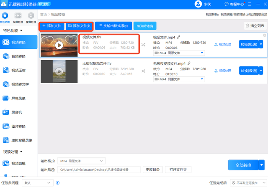Select 视频转换 in the sidebar
The height and width of the screenshot is (187, 268).
pos(18,42)
